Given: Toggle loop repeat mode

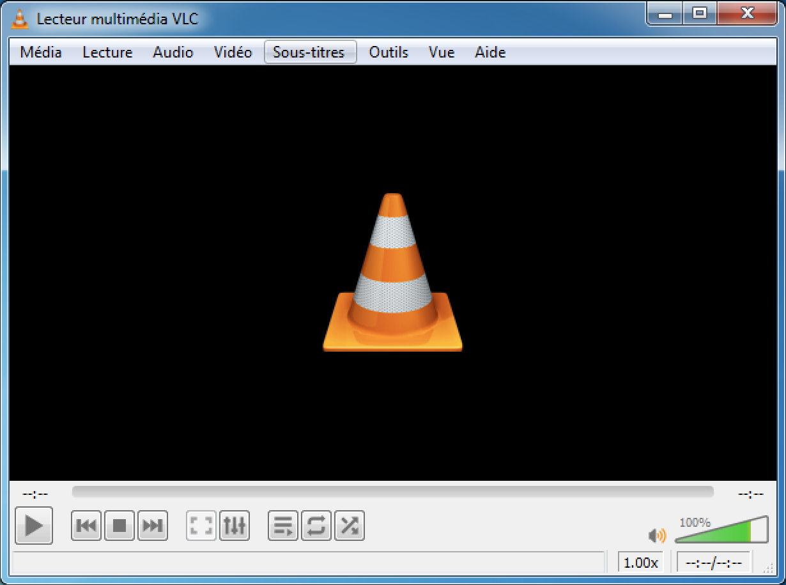Looking at the screenshot, I should click(316, 526).
